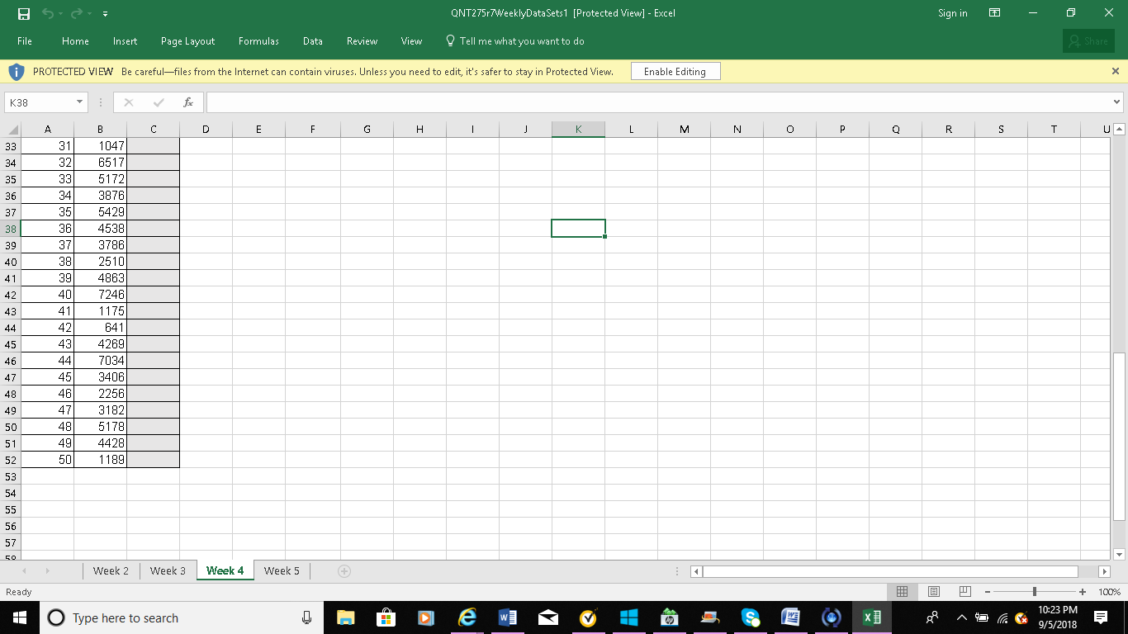
Task: Click the 100% zoom level
Action: (x=1111, y=592)
